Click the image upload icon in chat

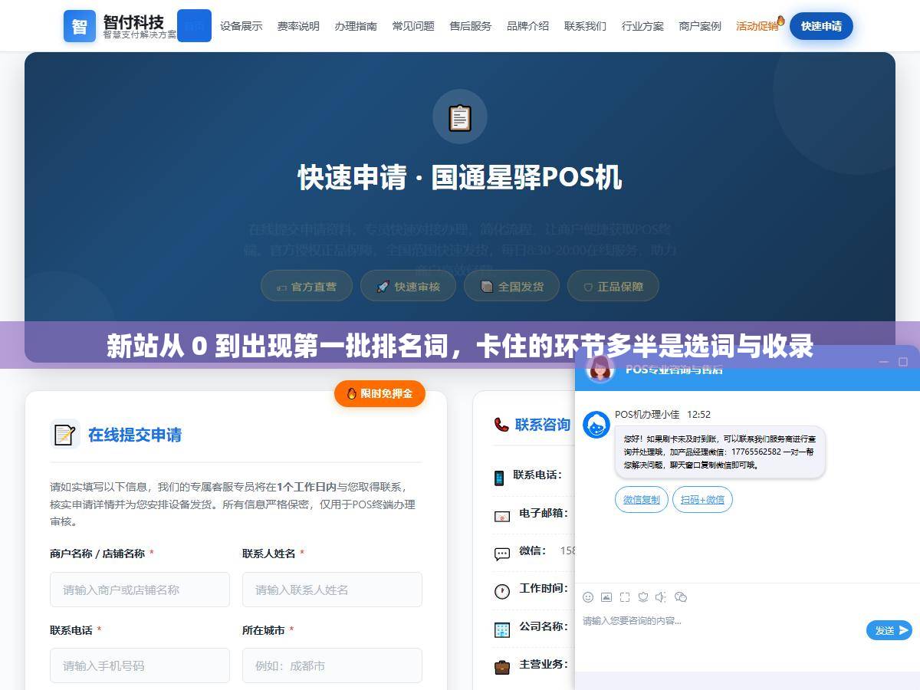(x=606, y=596)
